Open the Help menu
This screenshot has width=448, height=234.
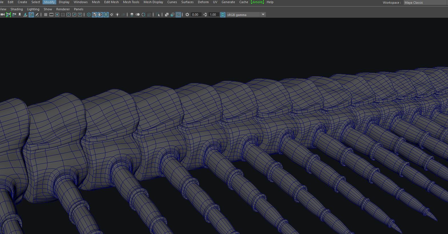(270, 2)
